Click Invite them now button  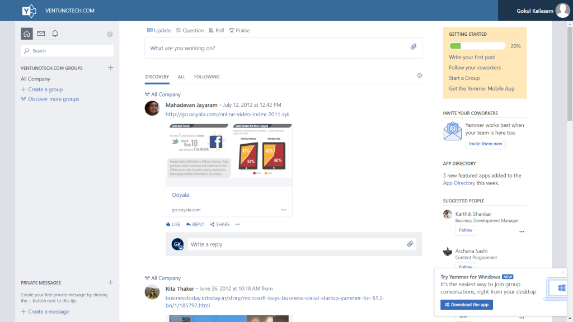tap(485, 144)
